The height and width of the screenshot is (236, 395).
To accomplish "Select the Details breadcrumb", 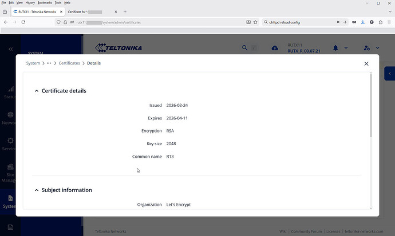I will point(94,63).
